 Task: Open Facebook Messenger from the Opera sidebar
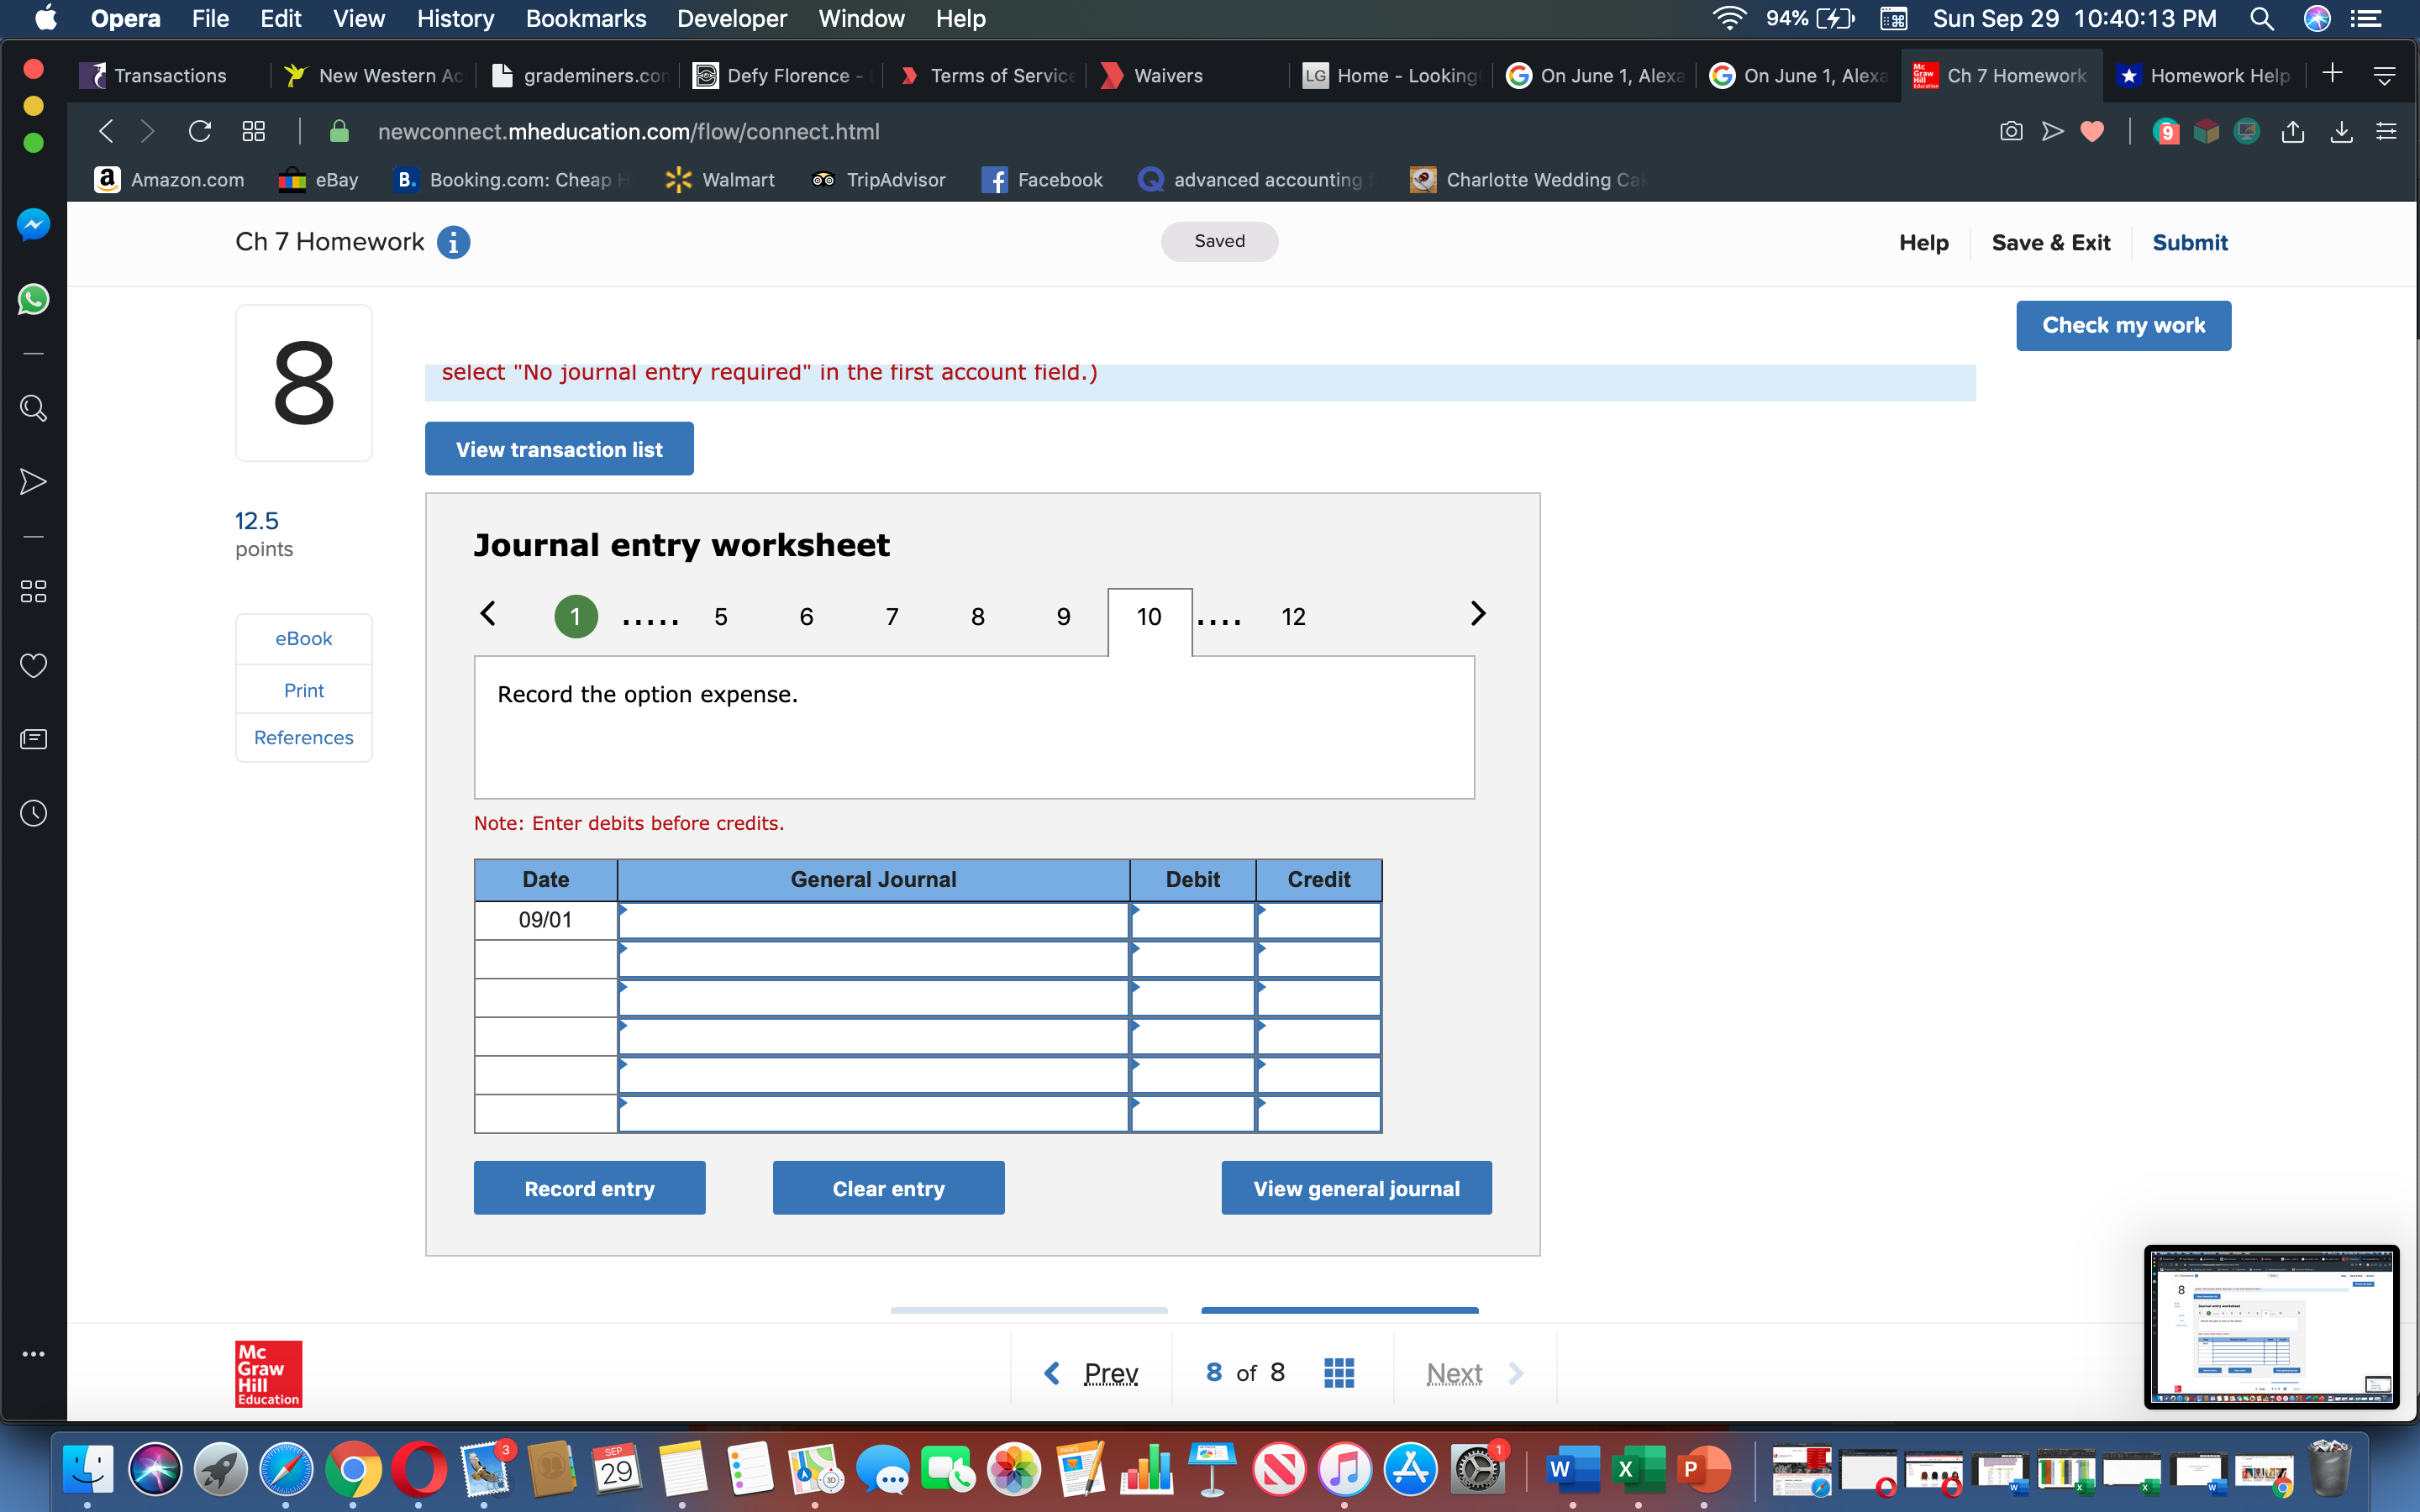pyautogui.click(x=33, y=224)
